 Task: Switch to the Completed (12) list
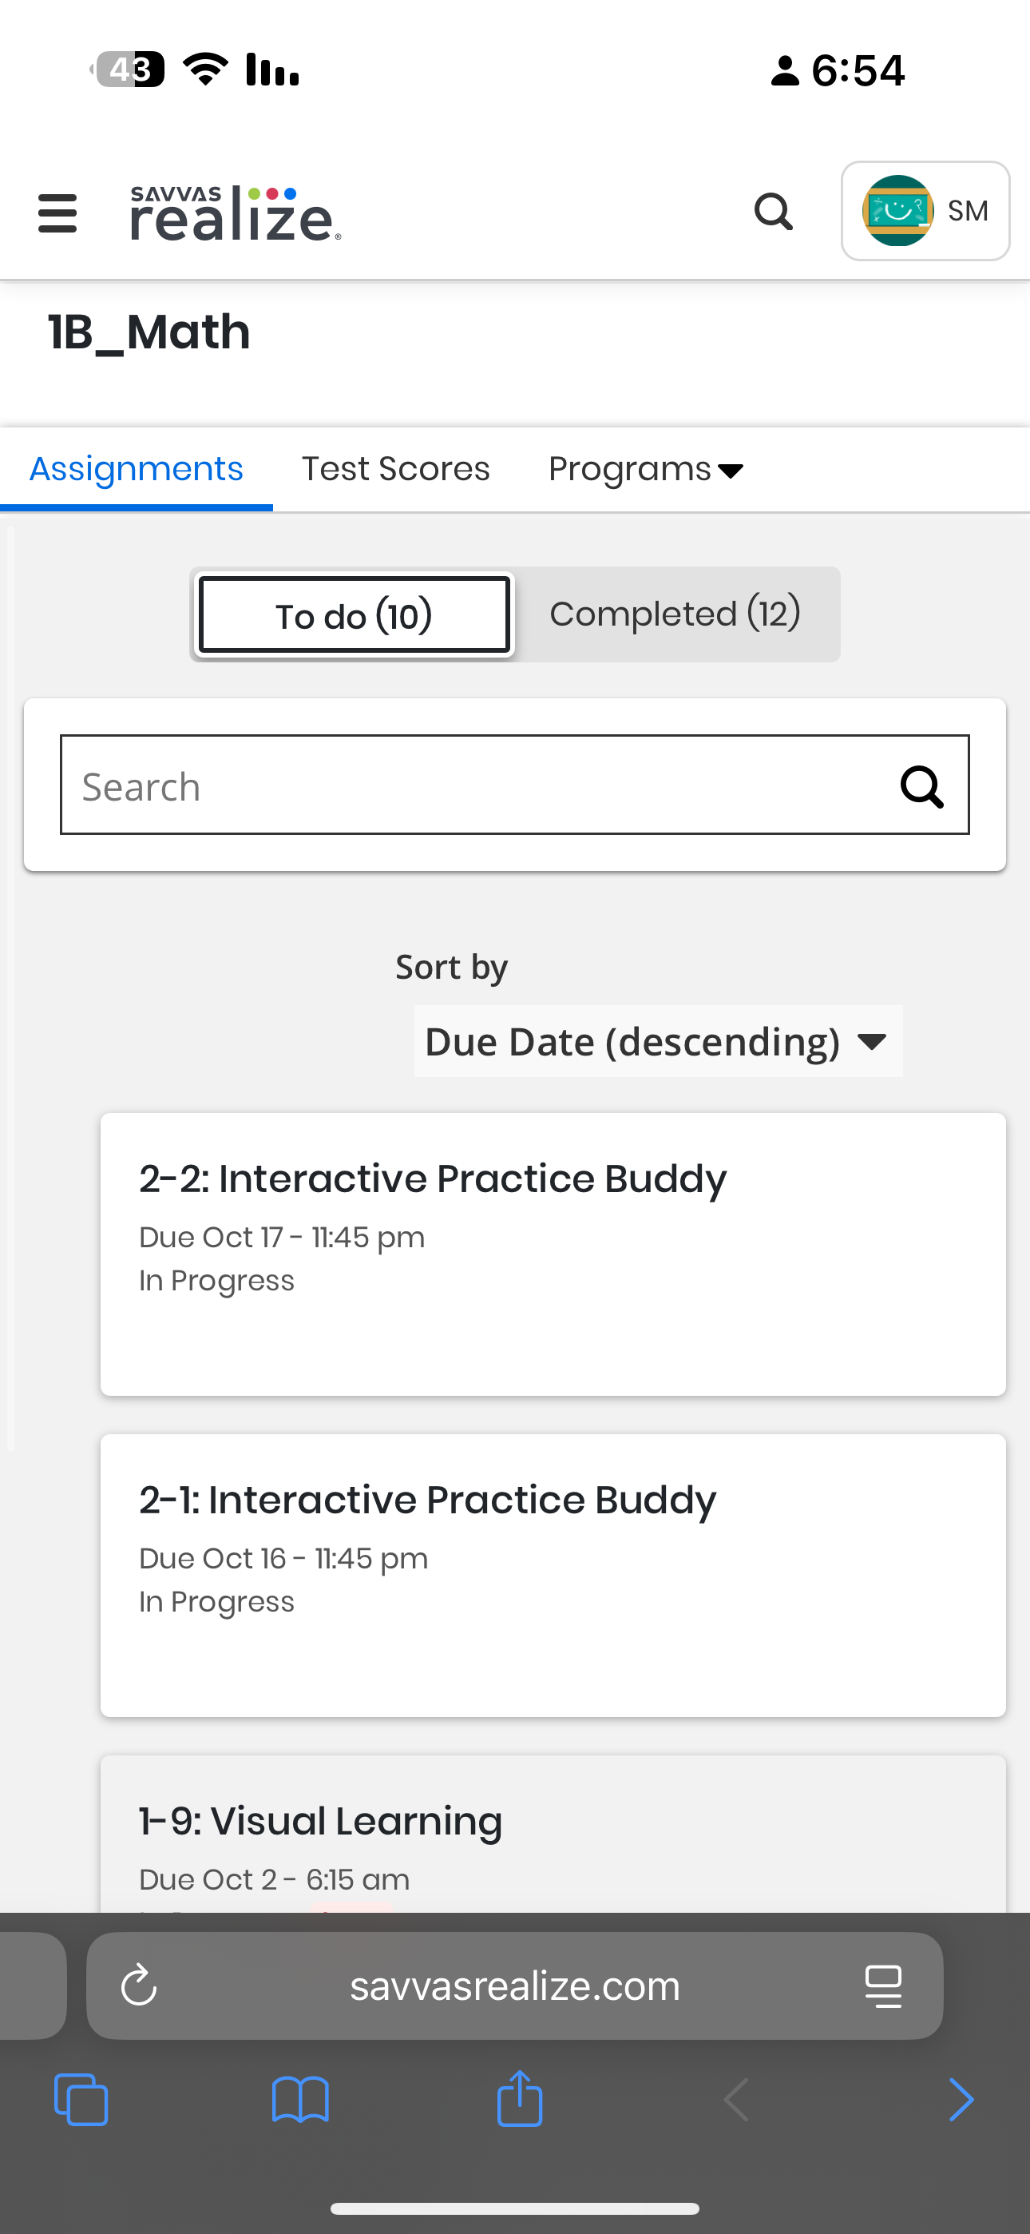675,614
